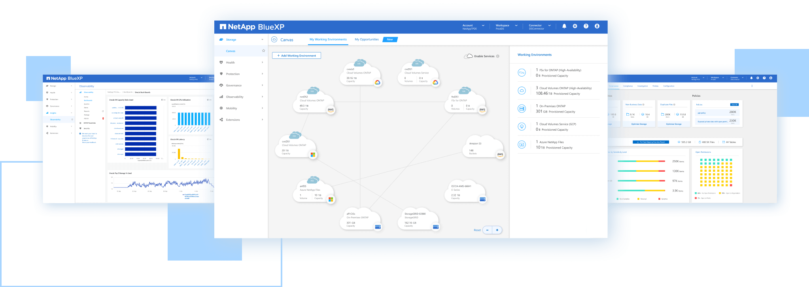Click Cloud Volumes Service GCP panel icon

point(522,126)
